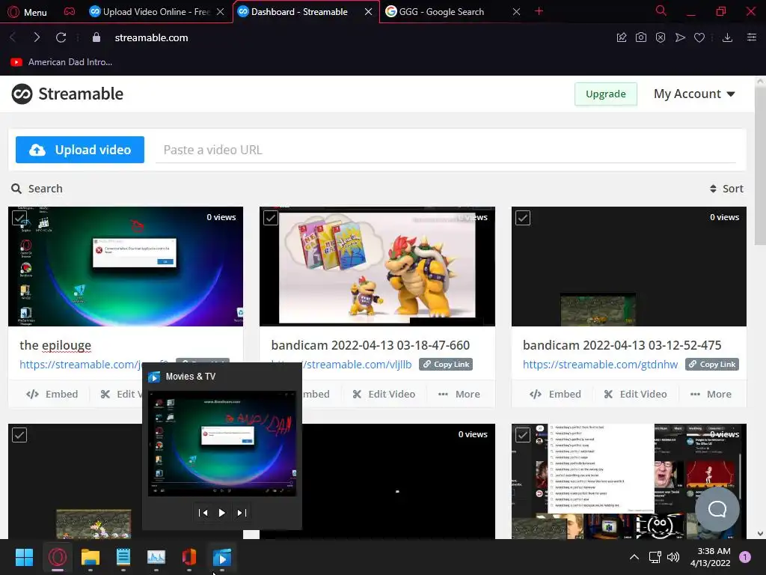
Task: Tick checkbox on bottom-left game video
Action: 19,435
